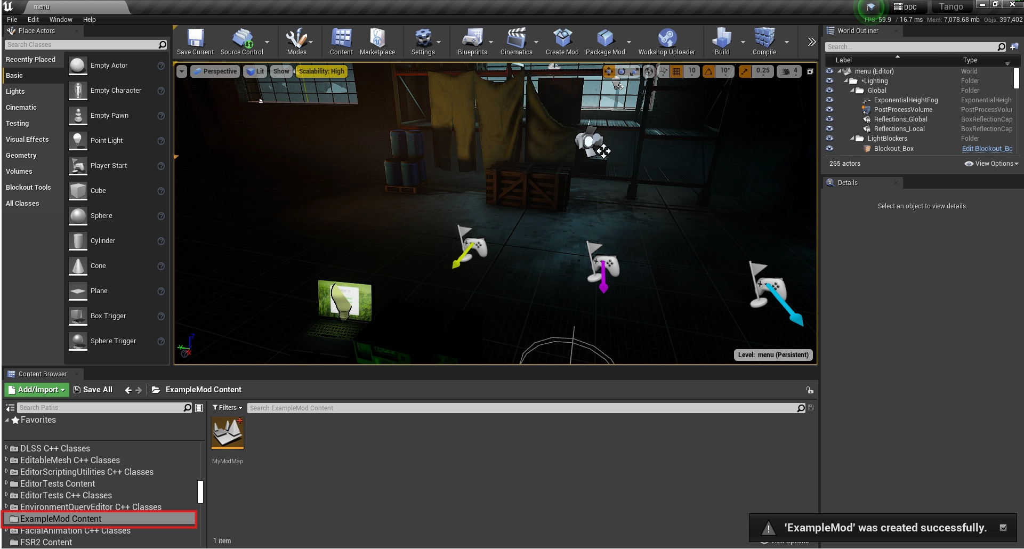Image resolution: width=1024 pixels, height=549 pixels.
Task: Select the Lights category tab
Action: [32, 92]
